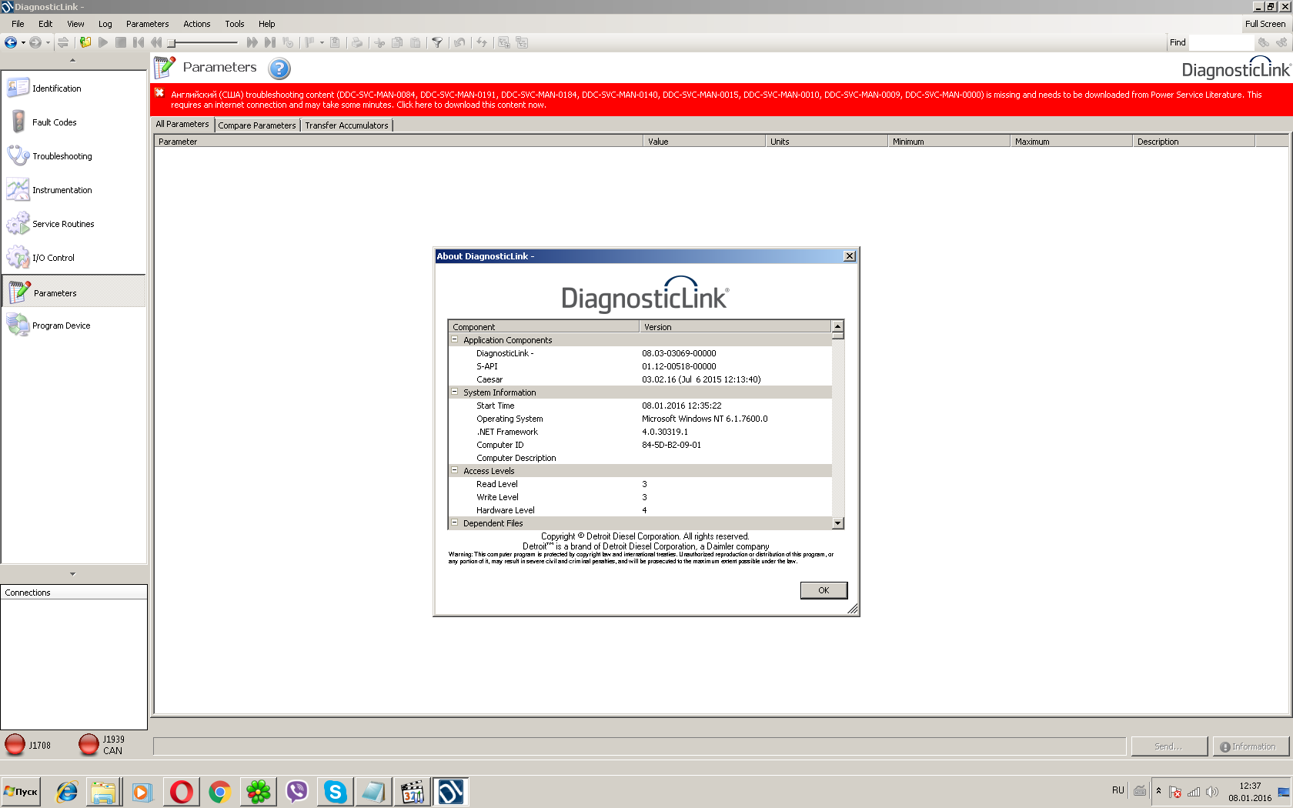
Task: Click the fast-forward log playback button
Action: (252, 43)
